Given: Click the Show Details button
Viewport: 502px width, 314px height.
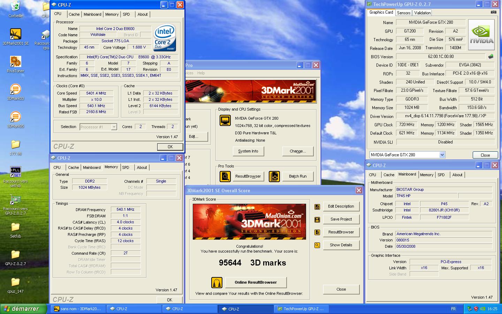Looking at the screenshot, I should (341, 245).
